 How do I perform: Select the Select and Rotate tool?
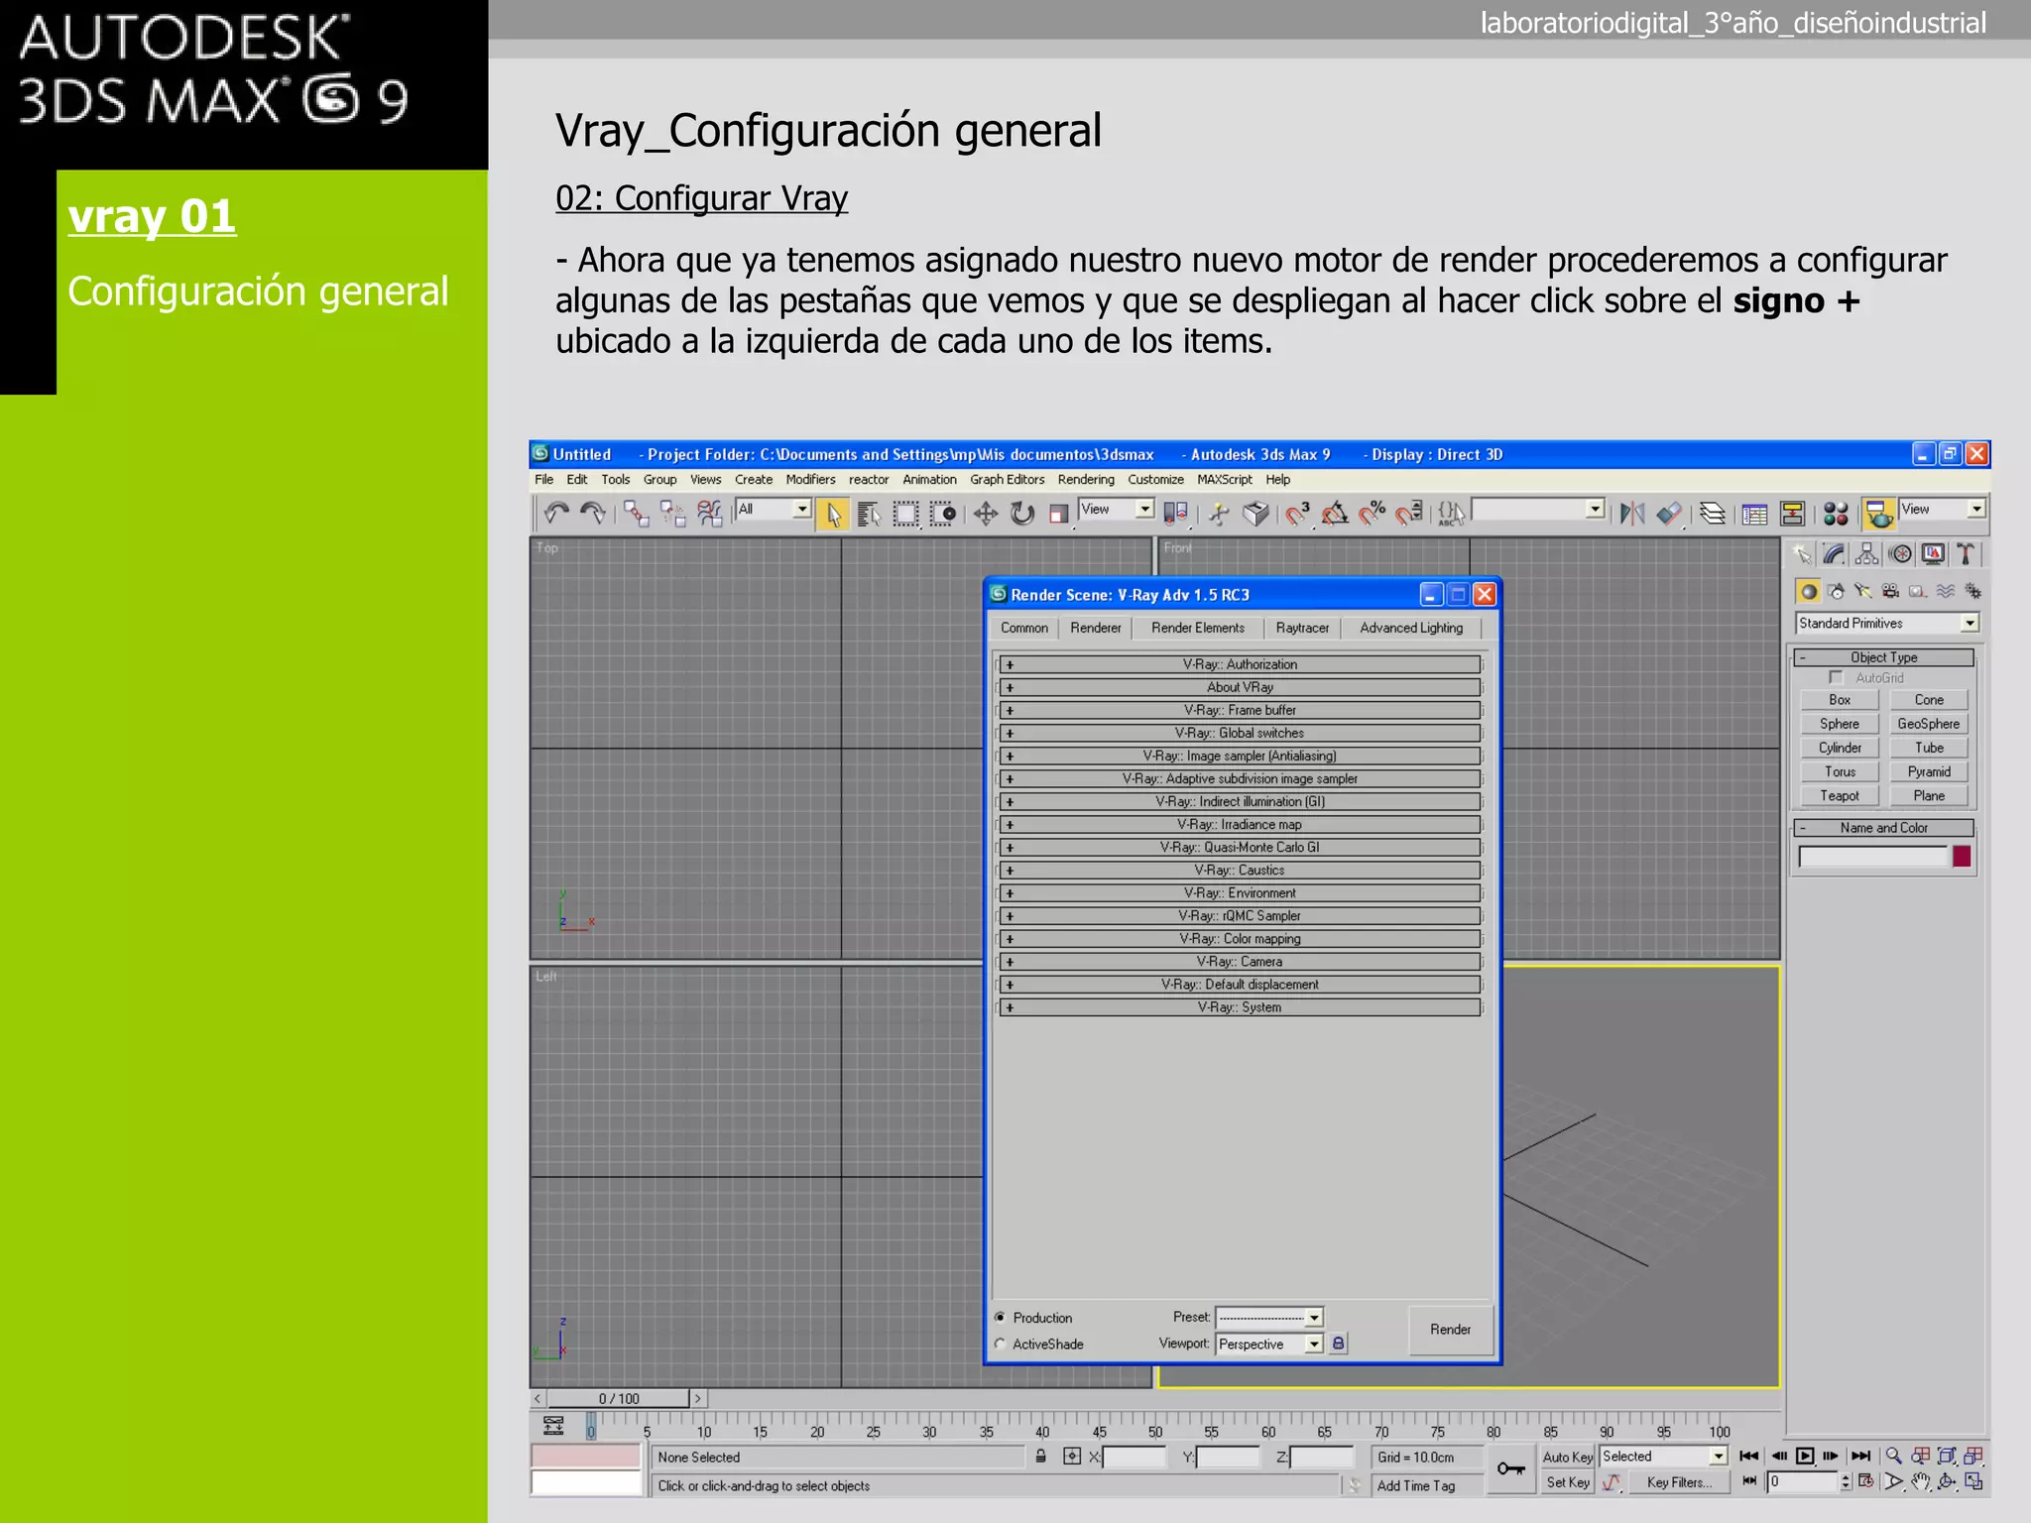coord(1021,513)
